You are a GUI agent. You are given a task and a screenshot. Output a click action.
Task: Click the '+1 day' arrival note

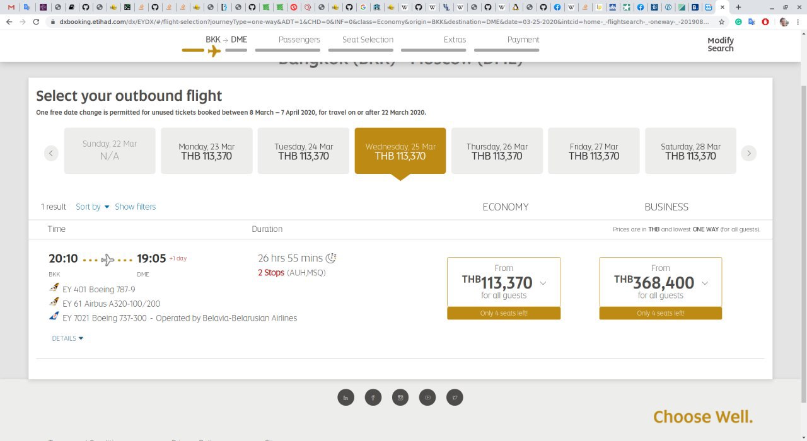(x=178, y=258)
